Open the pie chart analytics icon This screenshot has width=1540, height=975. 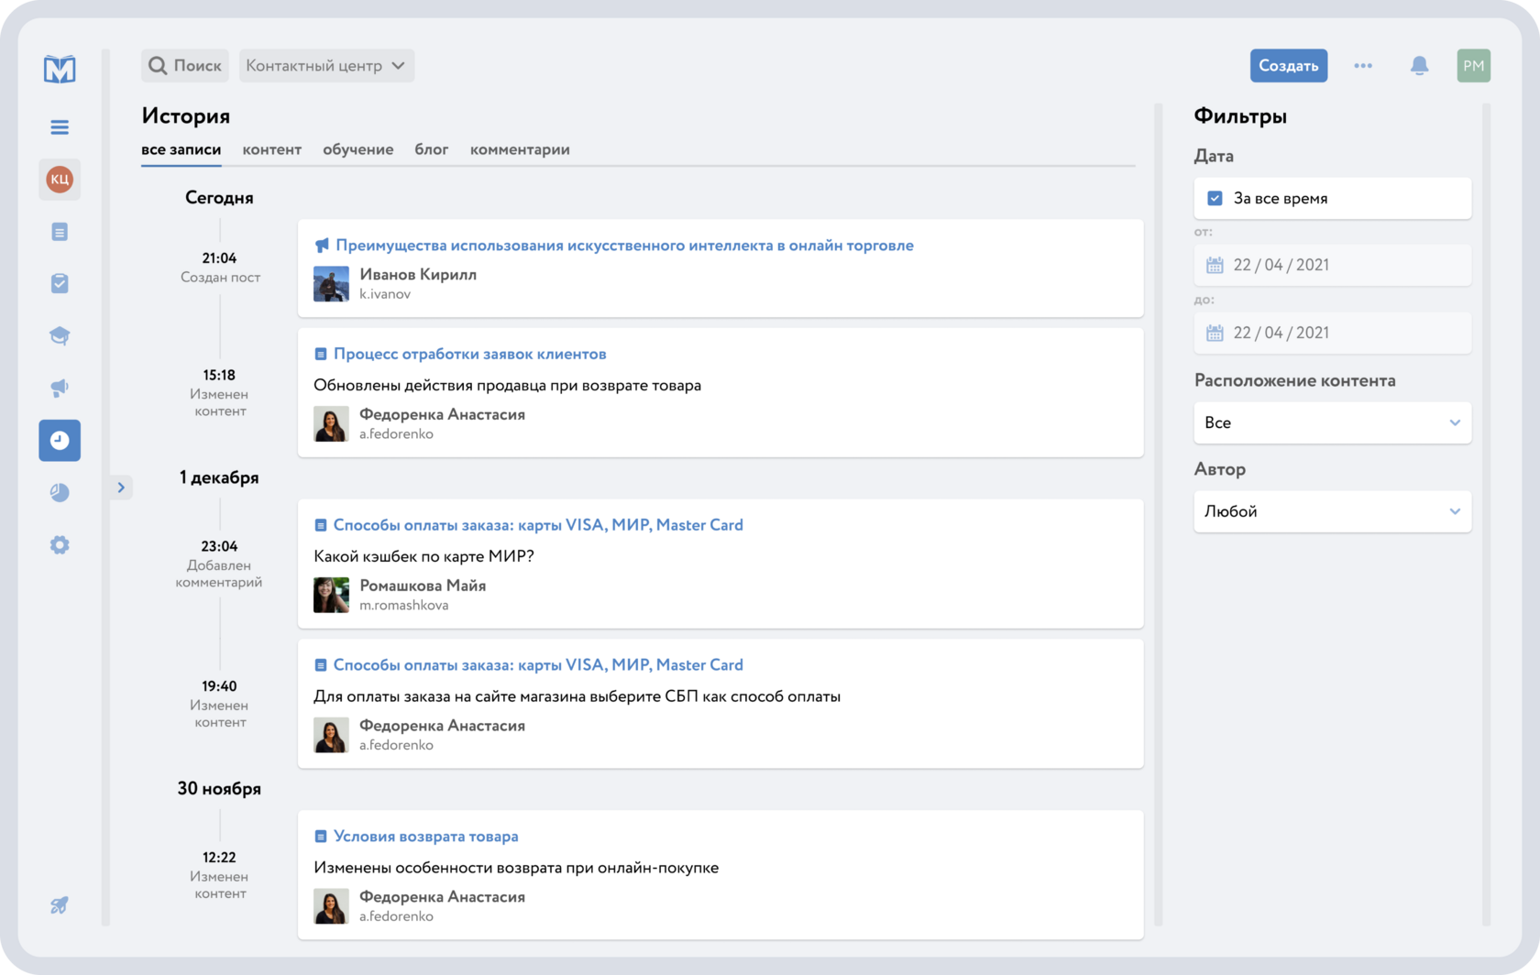pyautogui.click(x=60, y=493)
